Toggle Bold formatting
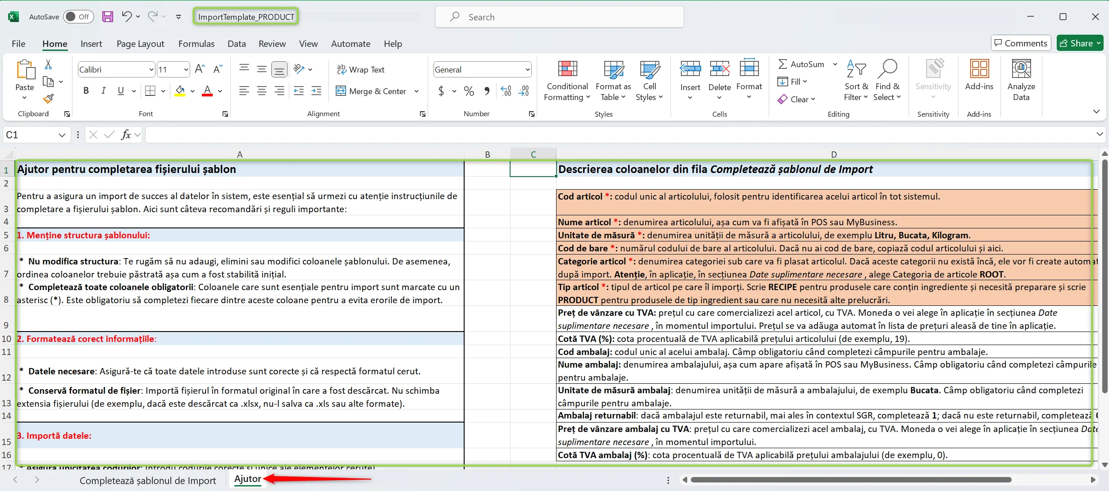The height and width of the screenshot is (491, 1109). (86, 91)
